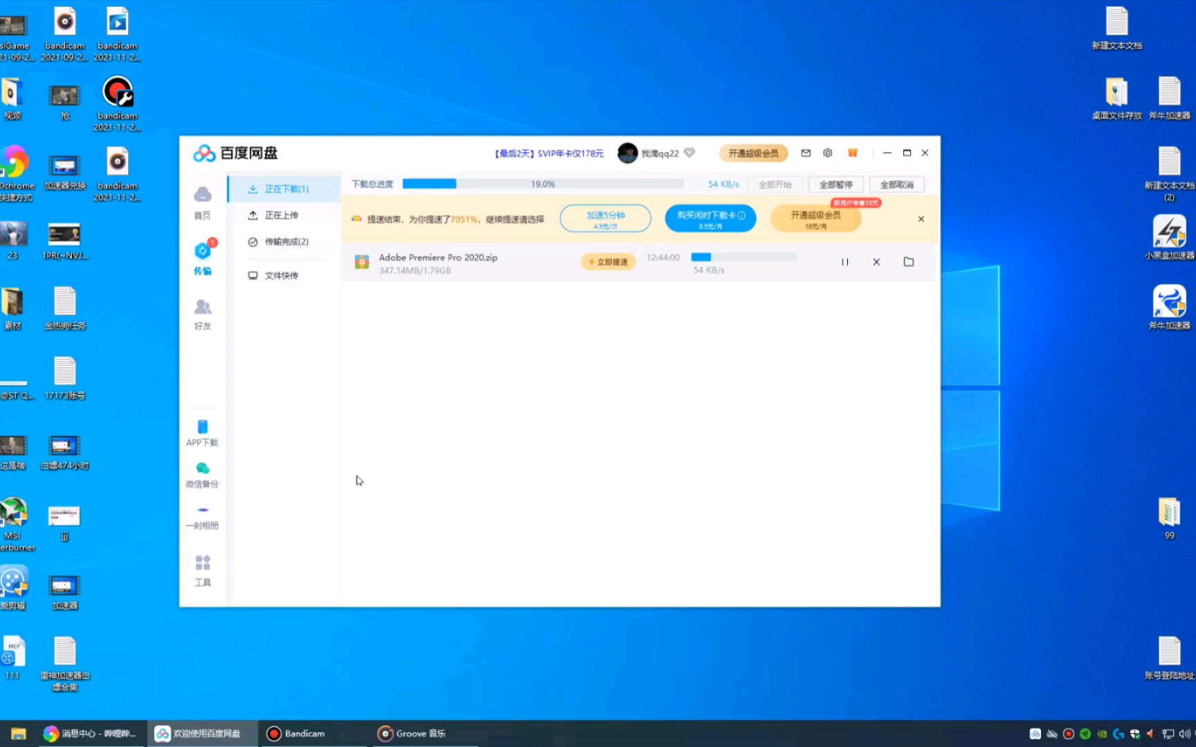Open the orange gift icon in title bar
Screen dimensions: 1196x747
(853, 153)
